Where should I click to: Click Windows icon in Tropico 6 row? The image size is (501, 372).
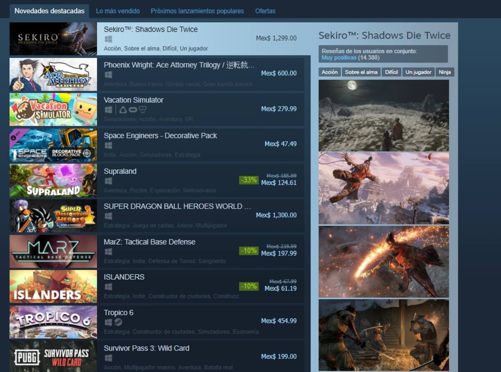click(x=108, y=322)
